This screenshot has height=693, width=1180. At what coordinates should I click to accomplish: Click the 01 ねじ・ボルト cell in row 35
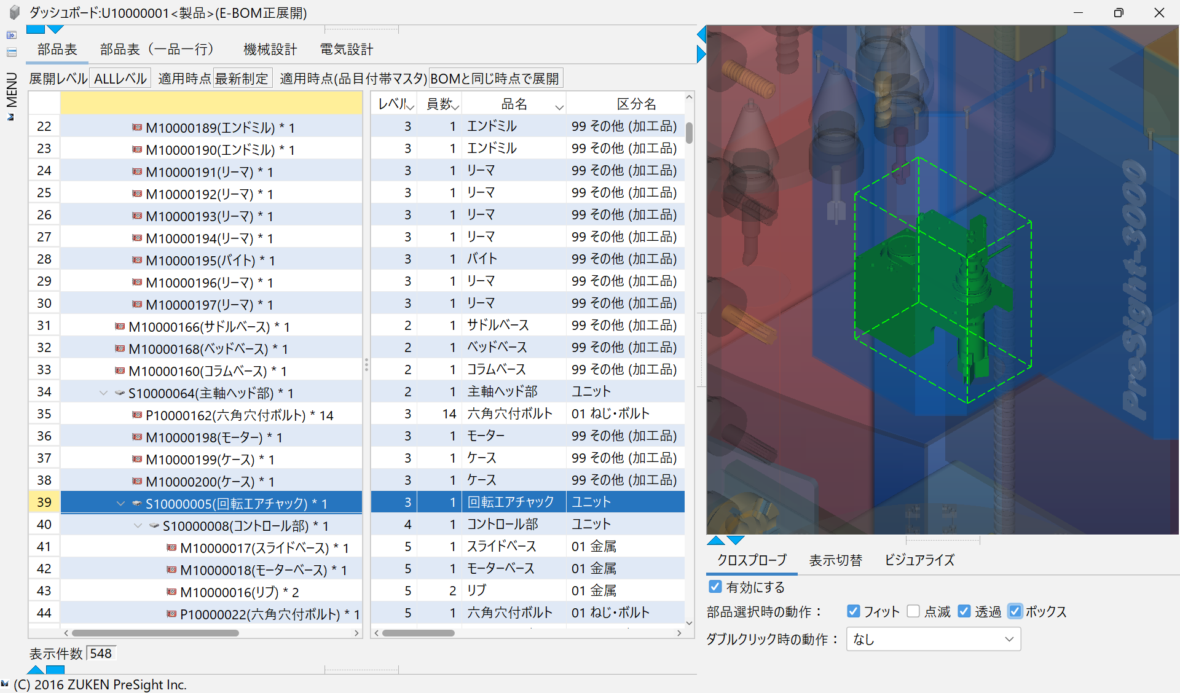pyautogui.click(x=625, y=413)
